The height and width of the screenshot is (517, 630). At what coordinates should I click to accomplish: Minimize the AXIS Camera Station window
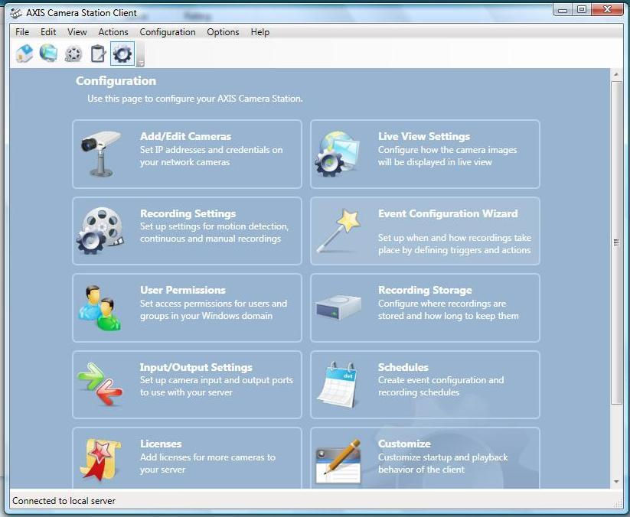click(x=563, y=9)
